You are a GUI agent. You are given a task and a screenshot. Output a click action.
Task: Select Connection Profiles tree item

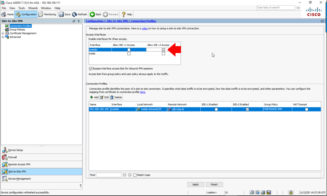[x=20, y=26]
